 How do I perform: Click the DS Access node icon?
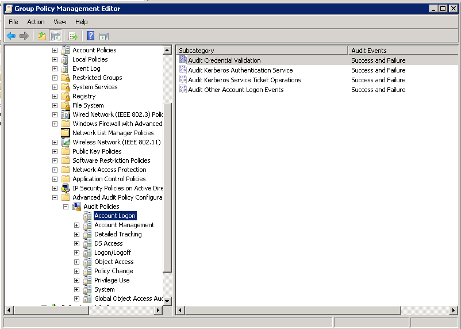[x=87, y=243]
